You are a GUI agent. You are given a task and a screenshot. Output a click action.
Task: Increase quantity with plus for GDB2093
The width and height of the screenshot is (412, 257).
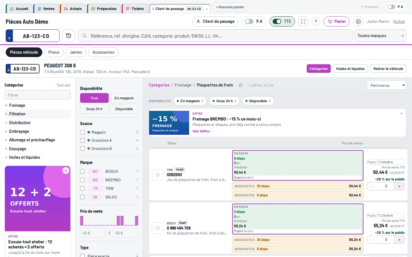[x=399, y=186]
